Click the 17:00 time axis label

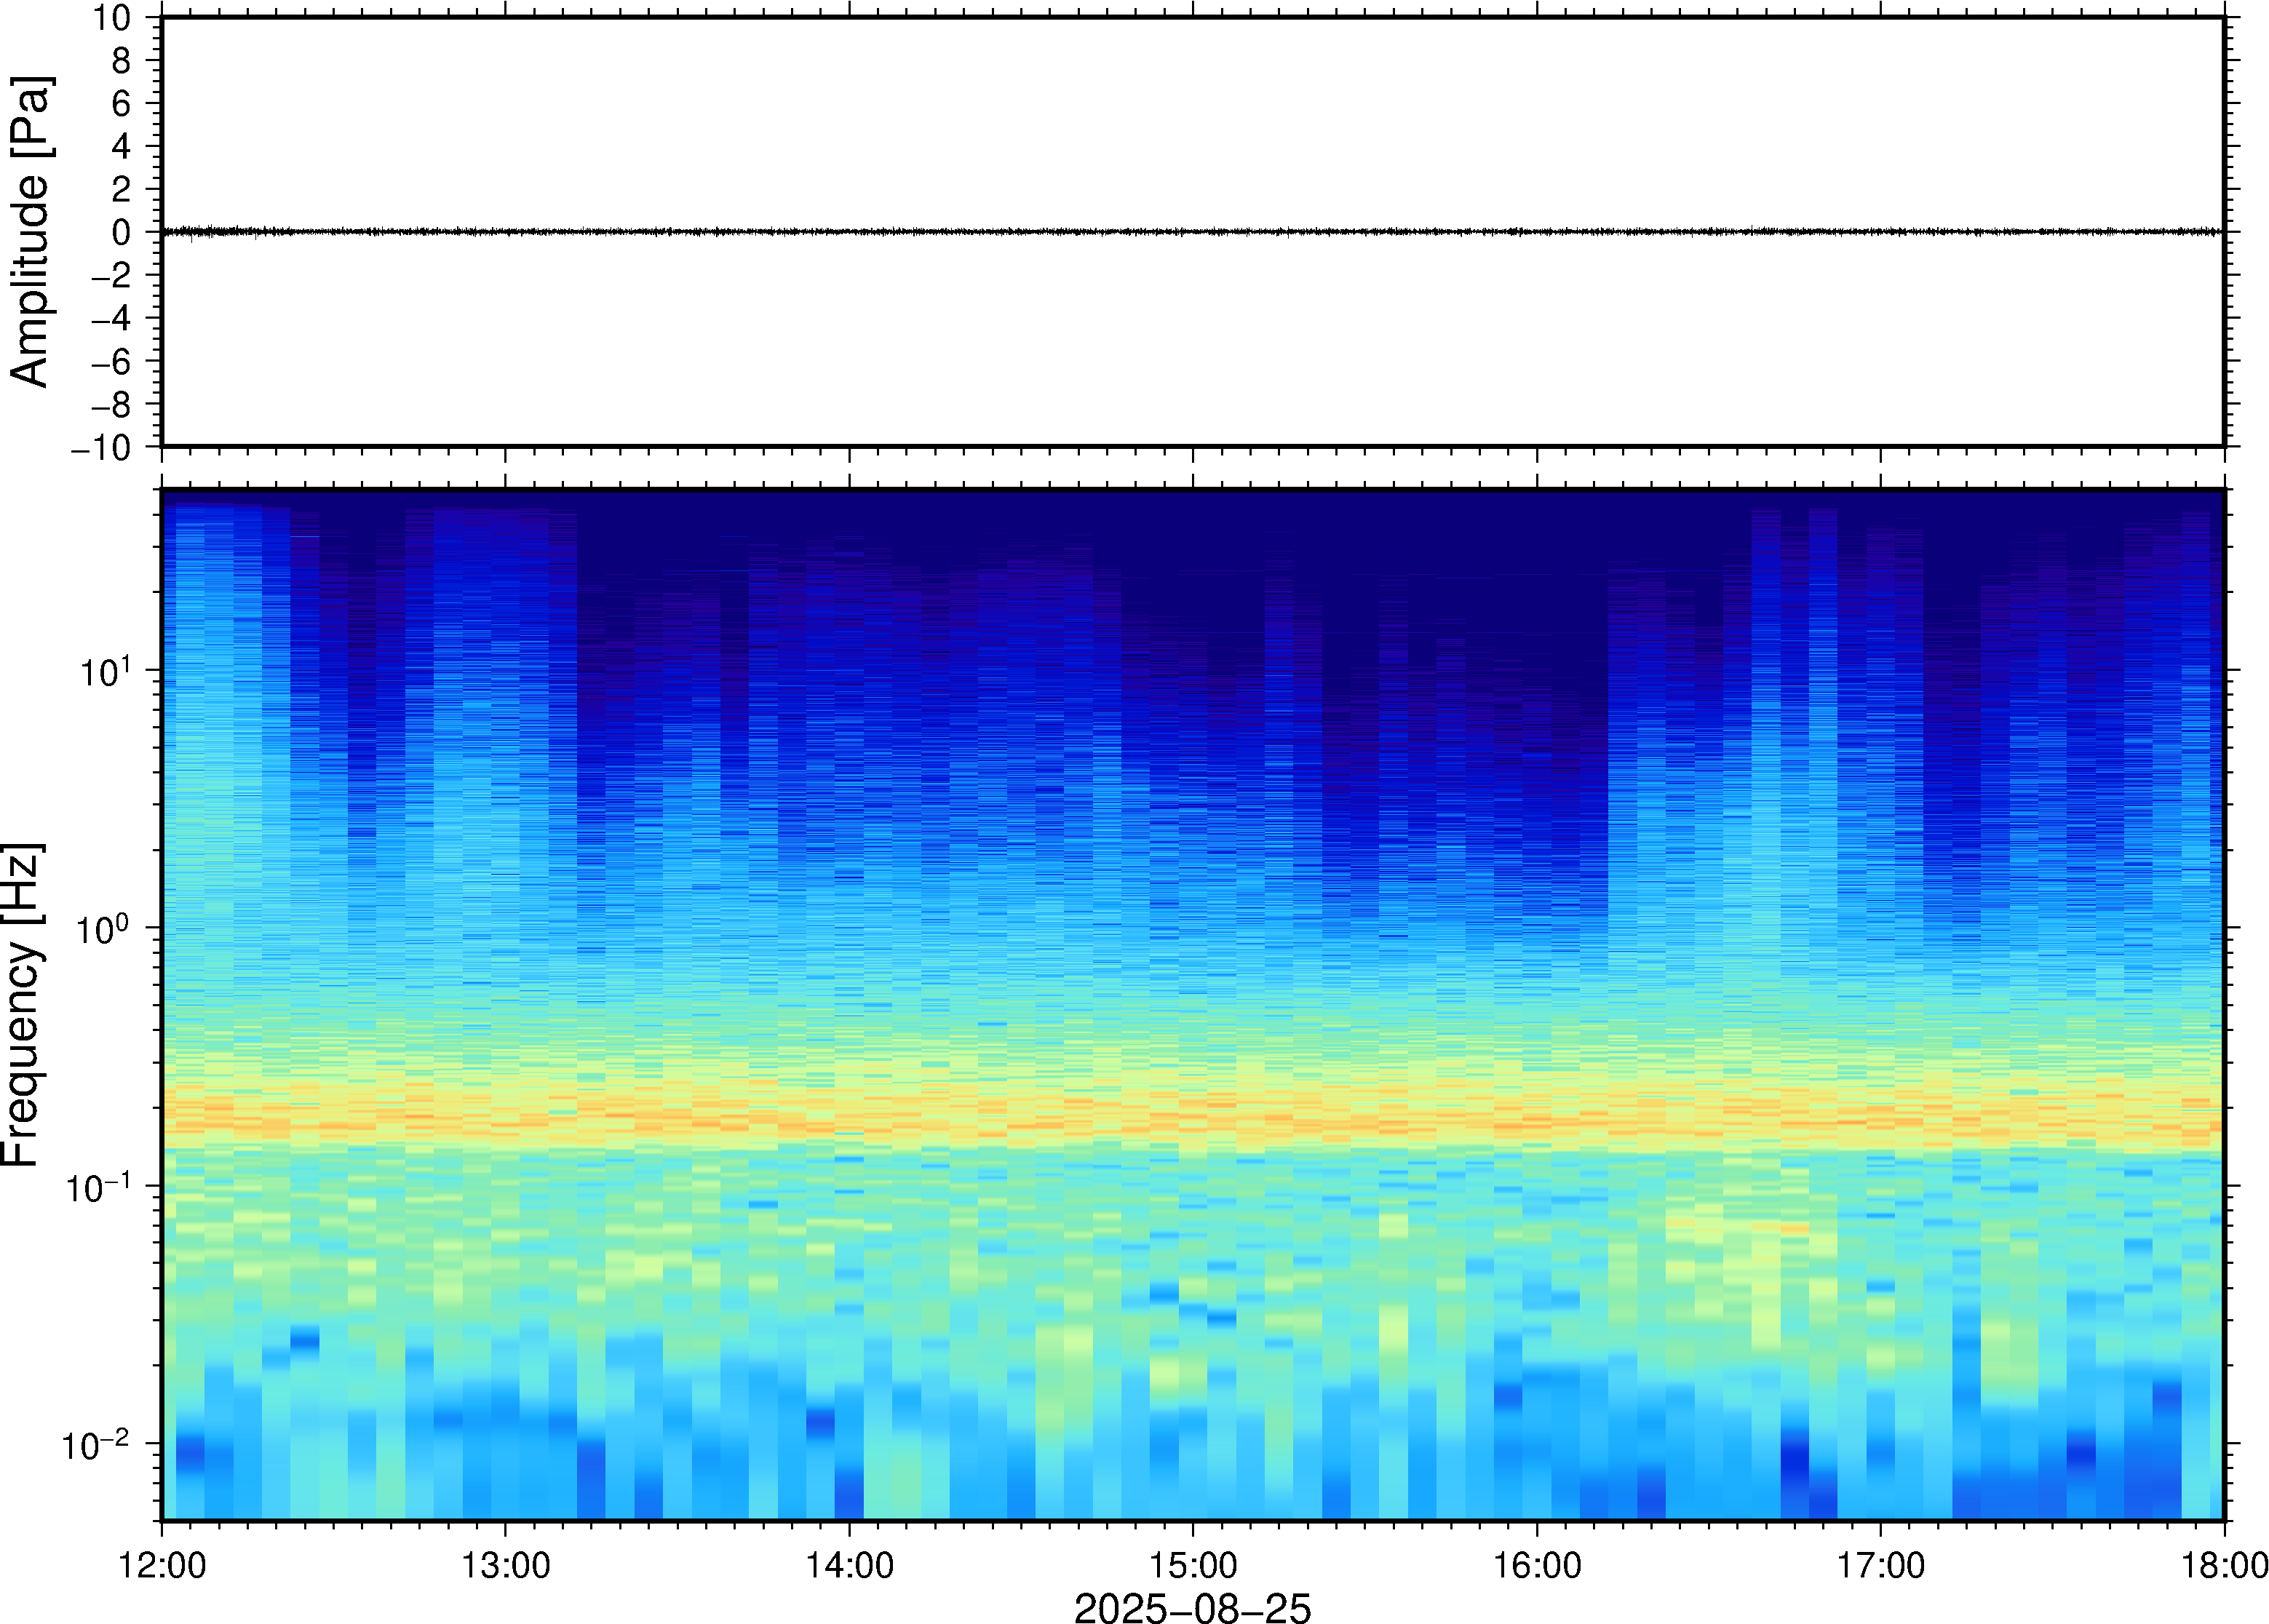click(x=1881, y=1565)
